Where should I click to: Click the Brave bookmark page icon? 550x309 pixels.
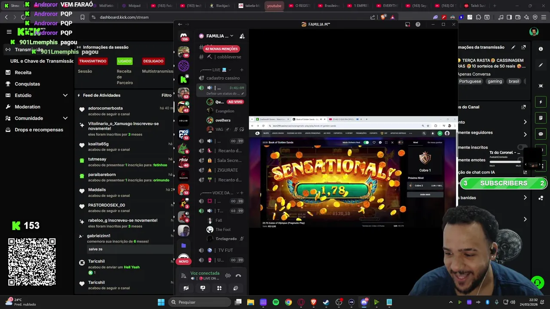point(82,17)
